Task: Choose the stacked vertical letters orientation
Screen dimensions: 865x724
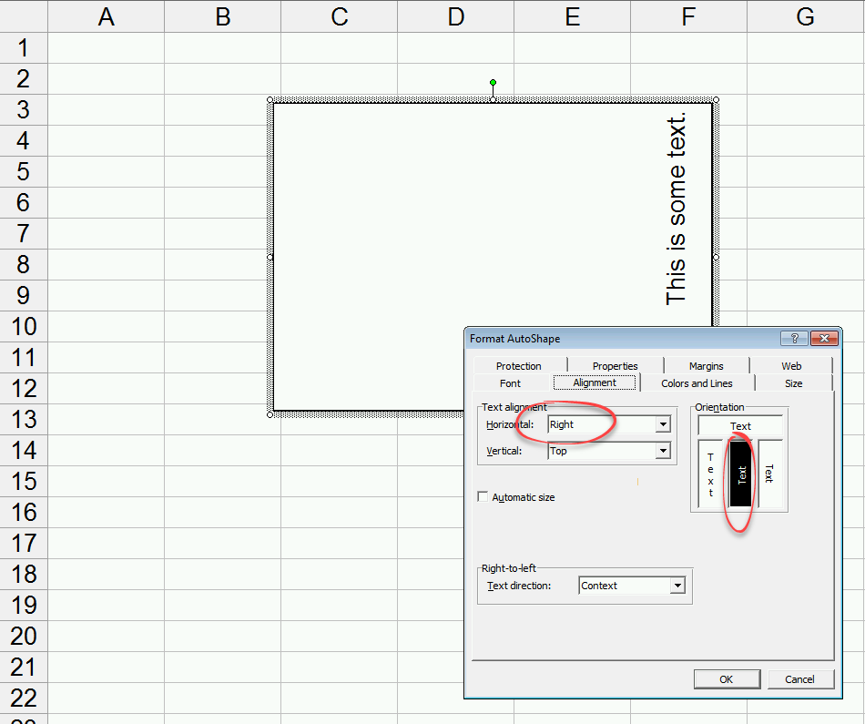Action: [x=710, y=474]
